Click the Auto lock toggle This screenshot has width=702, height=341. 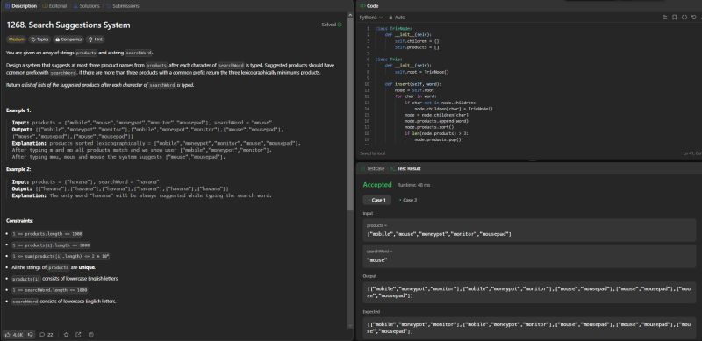click(x=397, y=18)
